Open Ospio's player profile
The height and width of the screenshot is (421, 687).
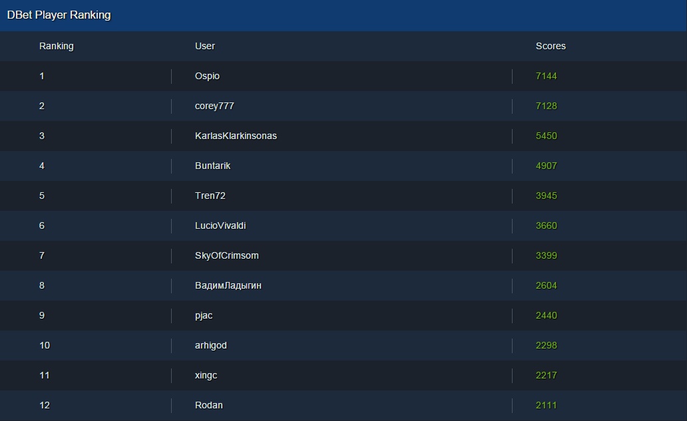point(207,76)
